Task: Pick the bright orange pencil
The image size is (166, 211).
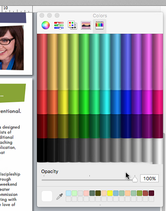Action: point(52,102)
